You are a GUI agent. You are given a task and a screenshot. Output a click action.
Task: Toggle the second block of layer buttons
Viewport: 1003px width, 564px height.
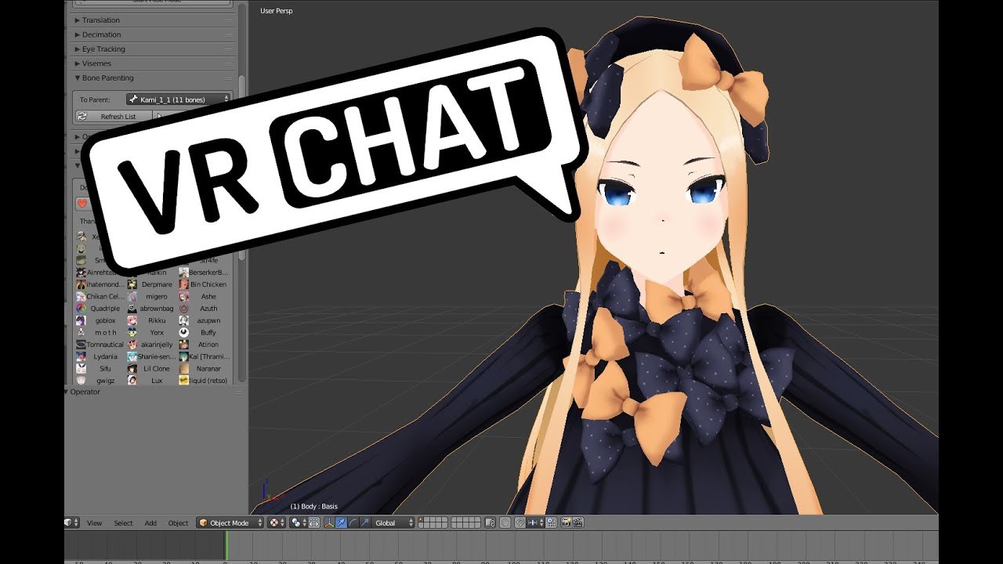coord(466,522)
